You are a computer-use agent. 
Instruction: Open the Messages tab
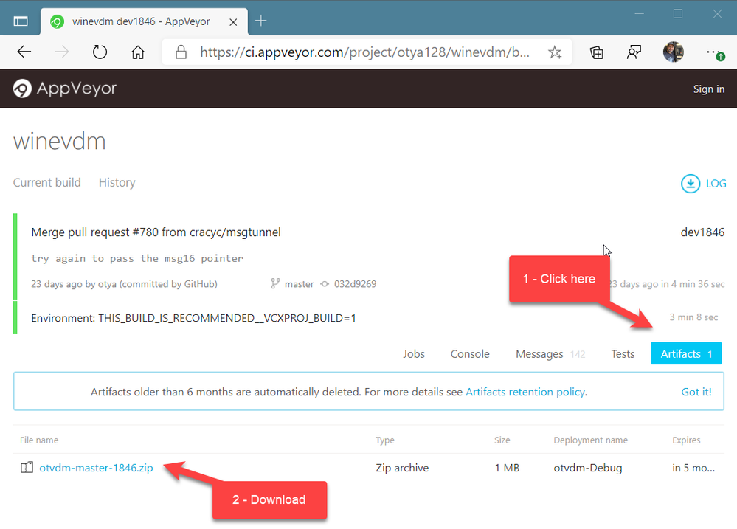coord(539,353)
